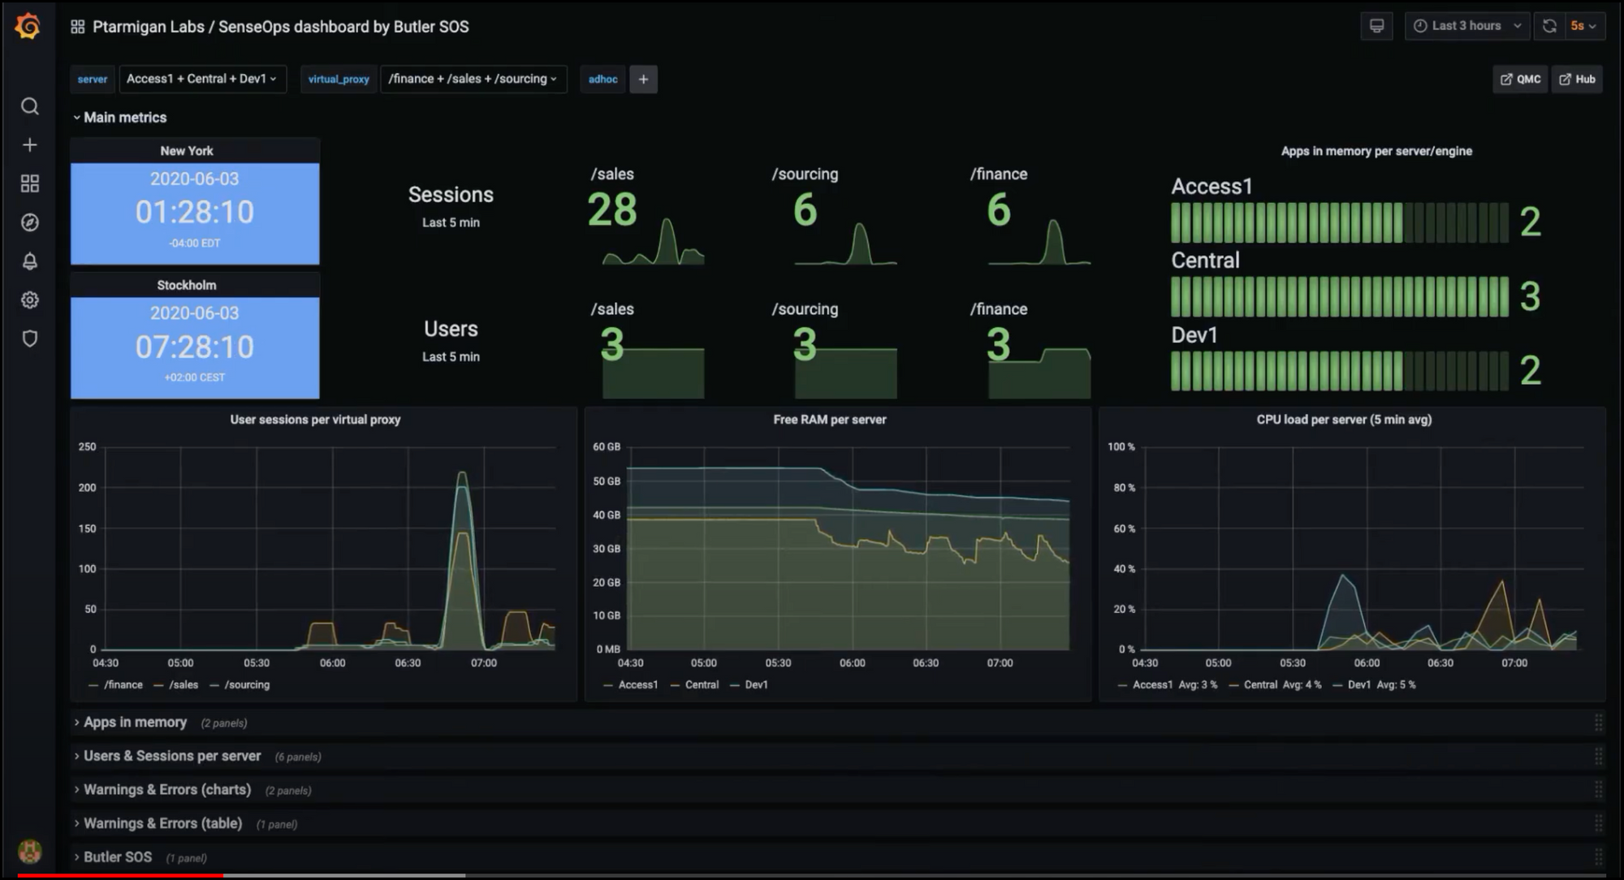Click the New York time 01:28:10
The image size is (1624, 880).
[x=195, y=212]
